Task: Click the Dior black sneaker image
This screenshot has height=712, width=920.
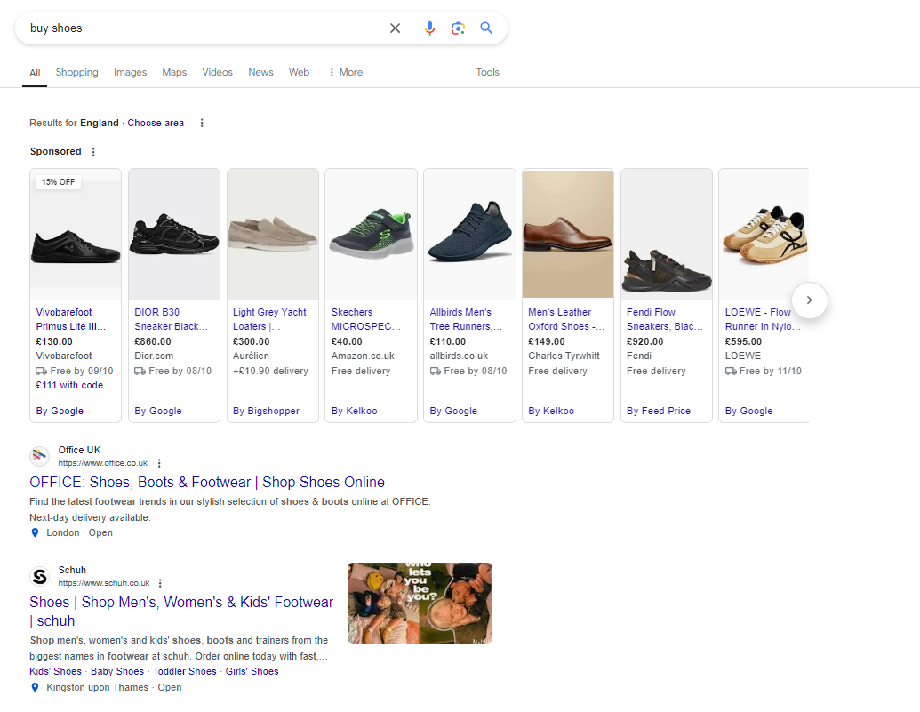Action: (174, 234)
